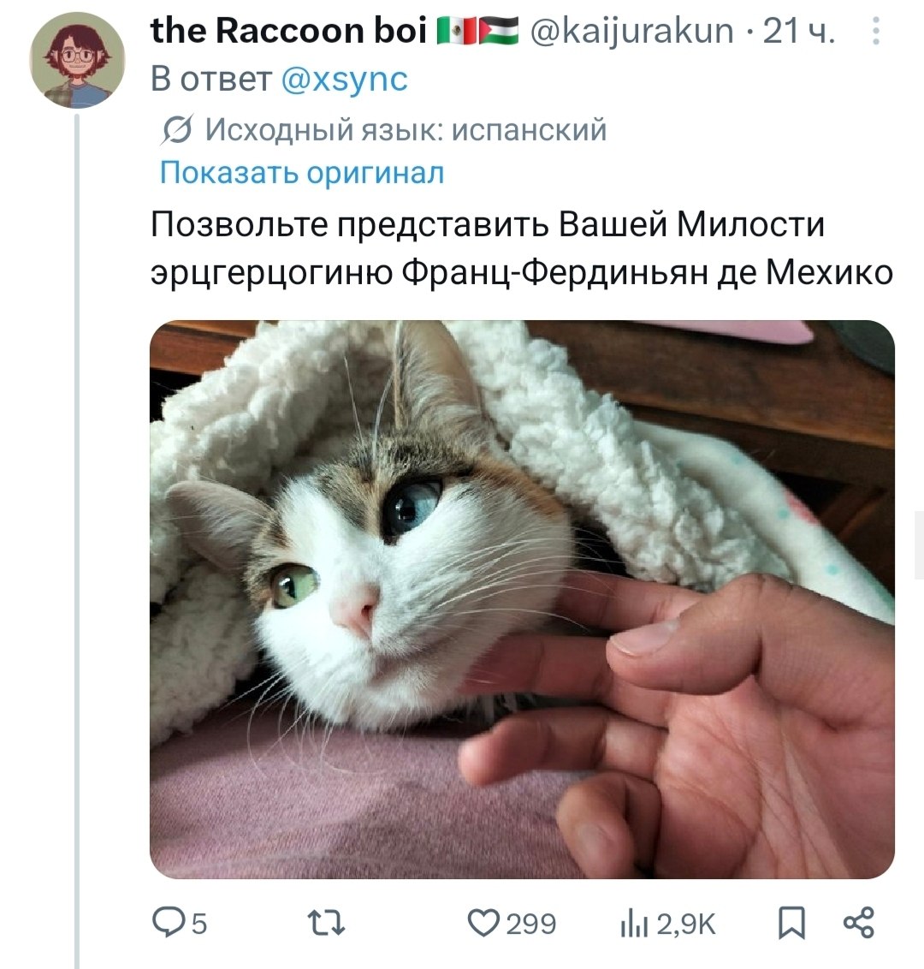The width and height of the screenshot is (924, 969).
Task: Click the display name the Raccoon boi
Action: (288, 32)
